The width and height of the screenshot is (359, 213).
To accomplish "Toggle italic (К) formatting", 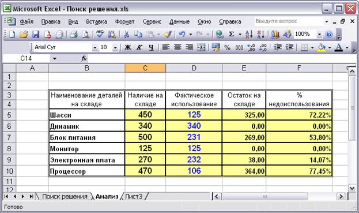I will coord(139,47).
